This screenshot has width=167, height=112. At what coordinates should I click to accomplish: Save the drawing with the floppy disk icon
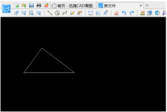[31, 5]
